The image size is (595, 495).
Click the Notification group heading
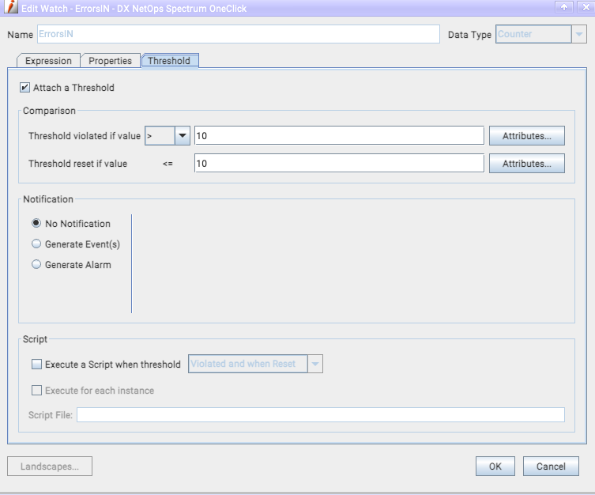tap(48, 199)
